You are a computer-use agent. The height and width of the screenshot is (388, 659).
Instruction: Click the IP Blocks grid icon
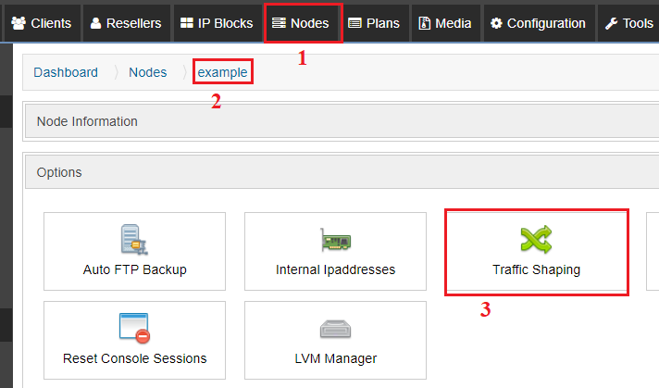[187, 23]
